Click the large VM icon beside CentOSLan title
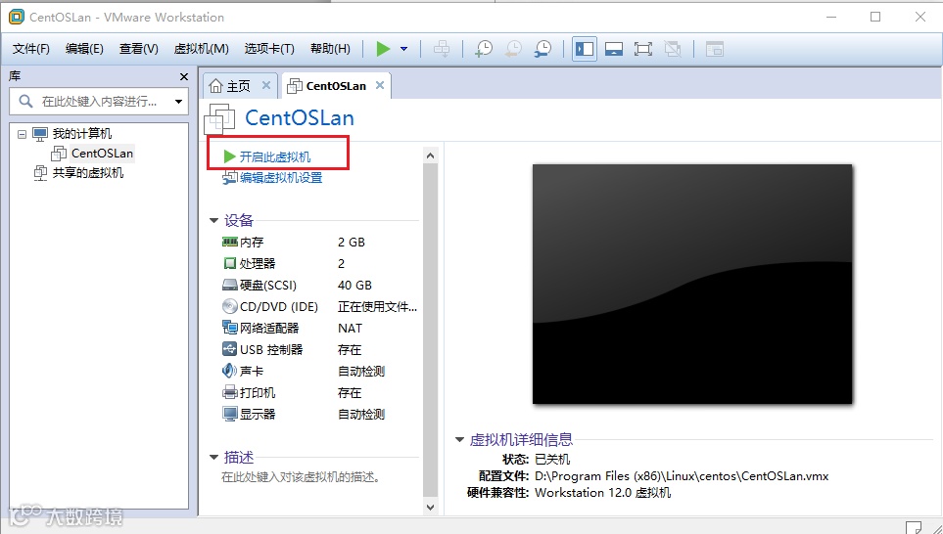This screenshot has height=534, width=943. [219, 118]
